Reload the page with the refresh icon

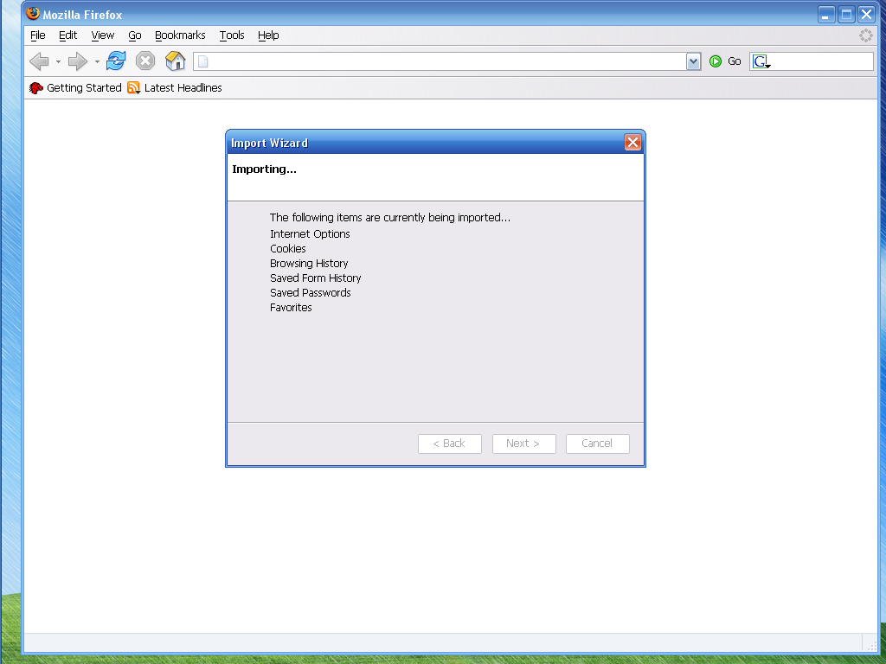point(116,61)
